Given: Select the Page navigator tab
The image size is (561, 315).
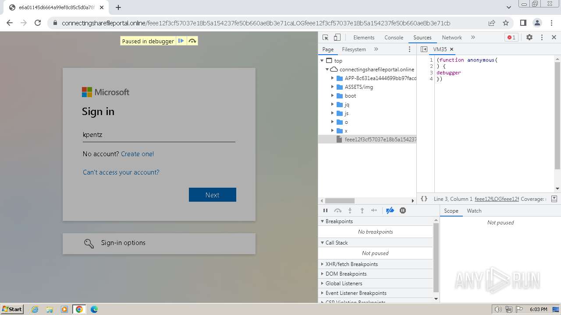Looking at the screenshot, I should [x=328, y=49].
